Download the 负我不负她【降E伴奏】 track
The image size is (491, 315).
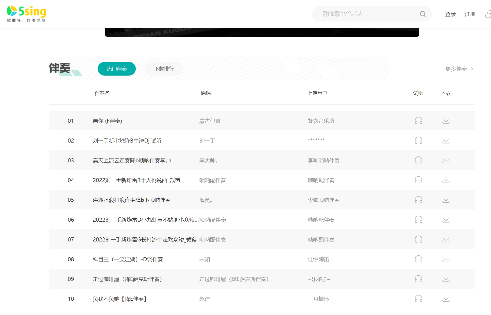pos(446,299)
